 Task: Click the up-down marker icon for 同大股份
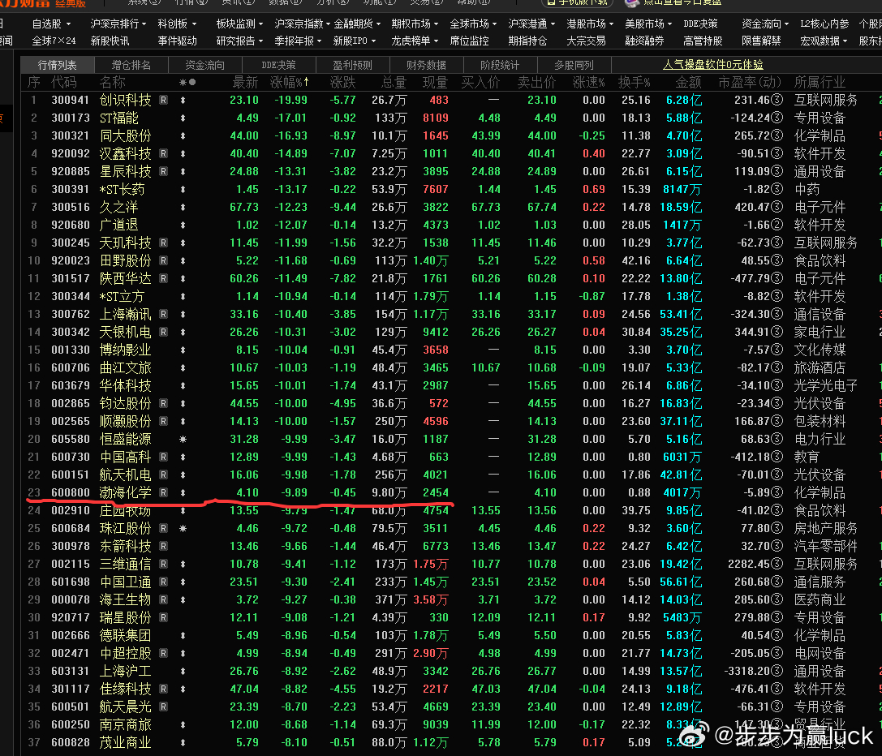point(183,135)
